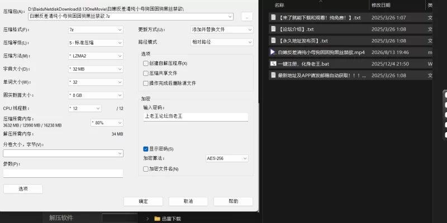Viewport: 447px width, 223px height.
Task: Click the file icon of 【永久地址发布页】.txt
Action: point(273,40)
